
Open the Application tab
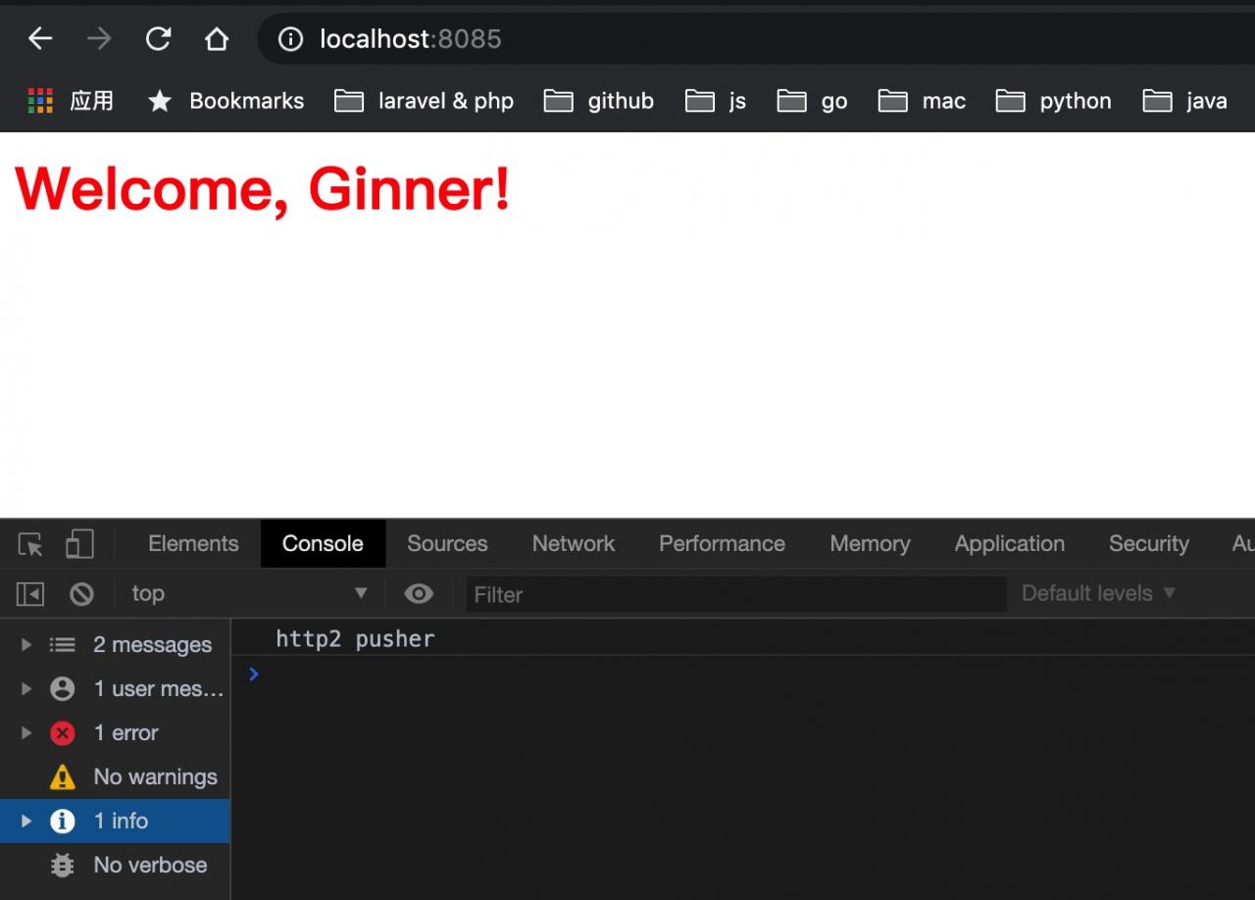coord(1009,544)
